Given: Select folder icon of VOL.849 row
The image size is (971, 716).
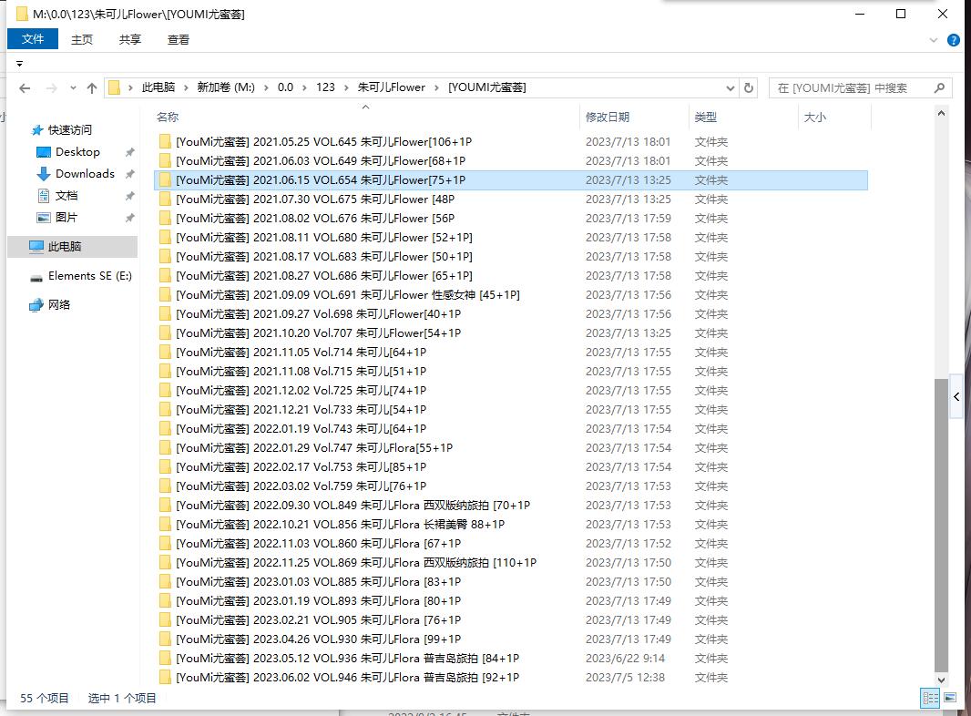Looking at the screenshot, I should click(x=165, y=506).
